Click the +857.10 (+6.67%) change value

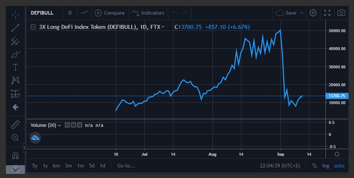(x=227, y=27)
